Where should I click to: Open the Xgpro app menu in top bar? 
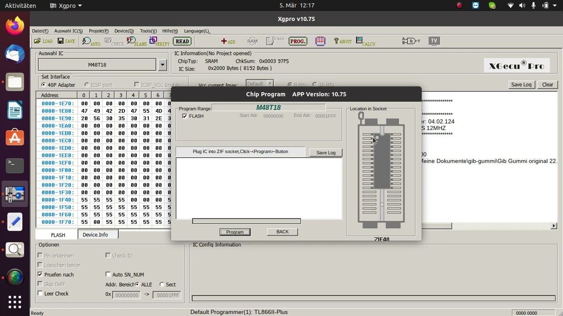tap(66, 6)
